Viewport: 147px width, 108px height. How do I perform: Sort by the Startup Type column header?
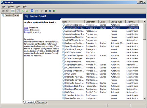point(118,22)
